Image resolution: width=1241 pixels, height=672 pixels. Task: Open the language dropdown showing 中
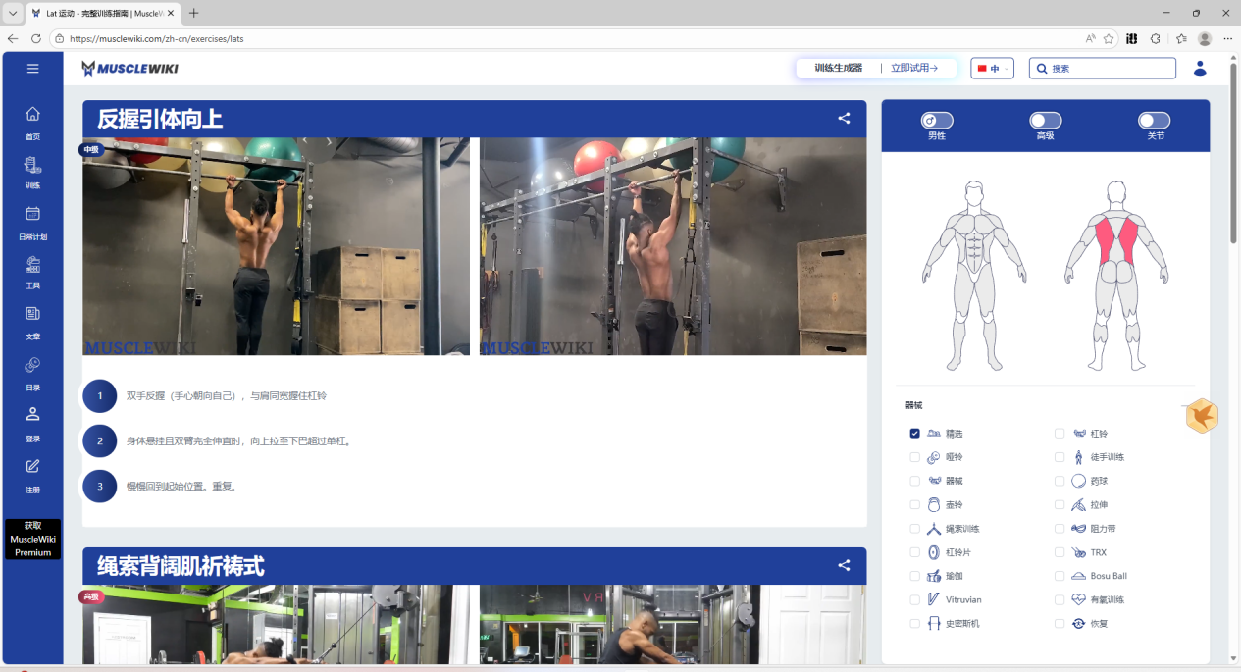click(992, 69)
